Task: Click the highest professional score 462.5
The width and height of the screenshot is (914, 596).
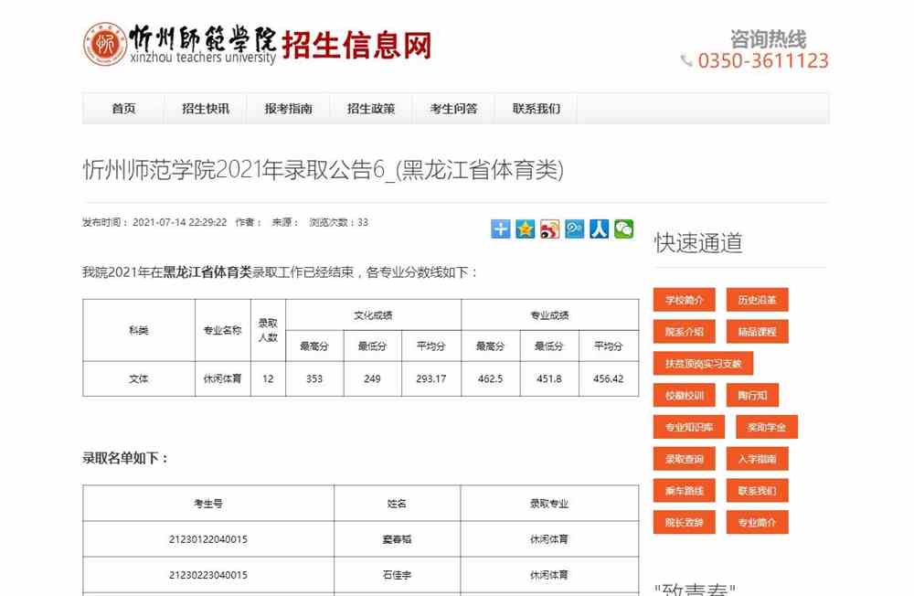Action: click(490, 379)
